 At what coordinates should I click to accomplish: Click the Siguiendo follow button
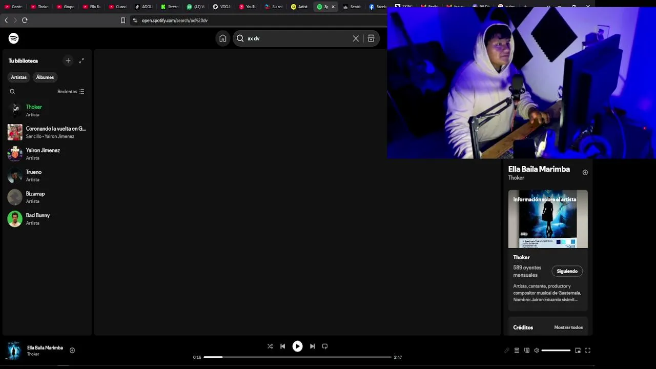coord(567,271)
